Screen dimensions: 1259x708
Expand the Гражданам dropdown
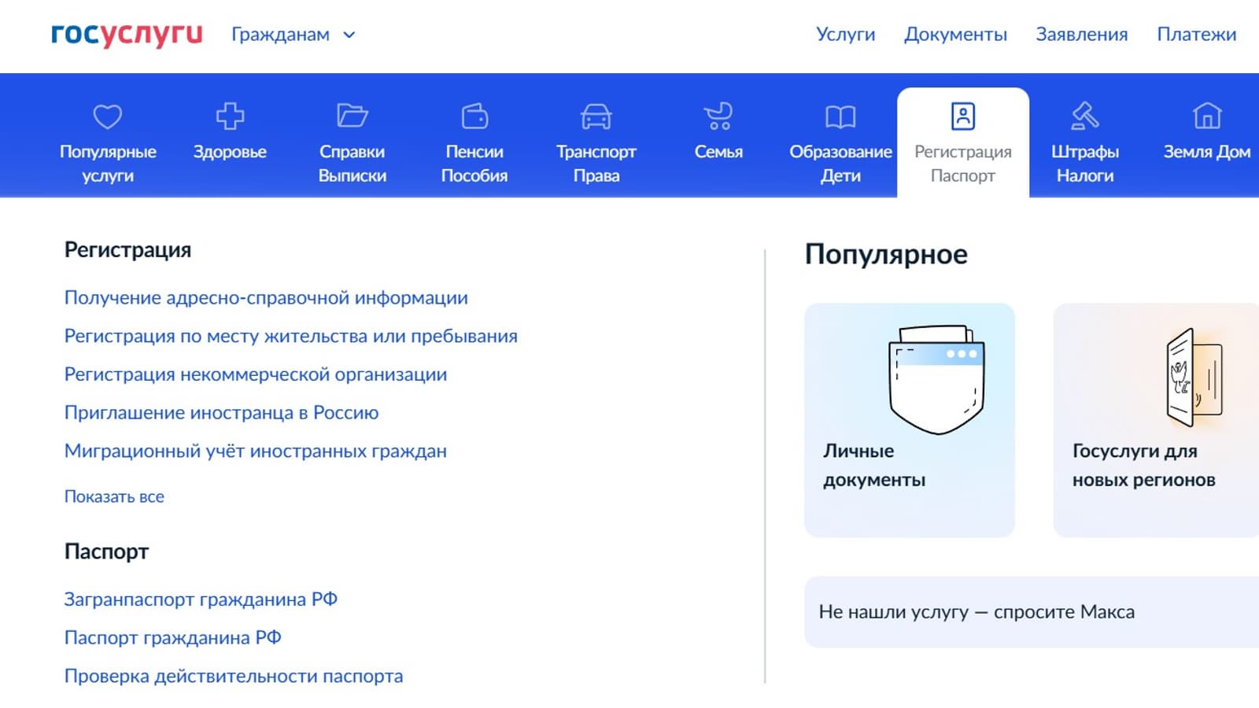coord(293,35)
